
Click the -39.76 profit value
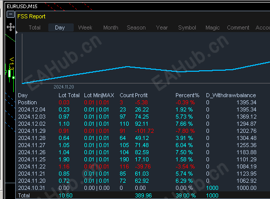(143, 166)
